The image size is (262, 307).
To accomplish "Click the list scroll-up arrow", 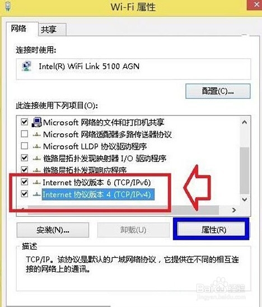I will point(244,123).
